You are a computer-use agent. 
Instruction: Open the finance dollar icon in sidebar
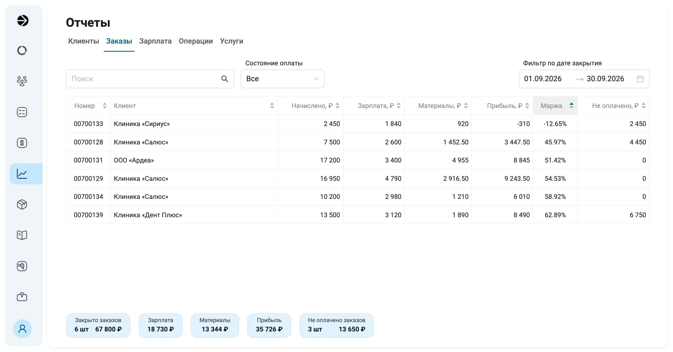click(22, 143)
